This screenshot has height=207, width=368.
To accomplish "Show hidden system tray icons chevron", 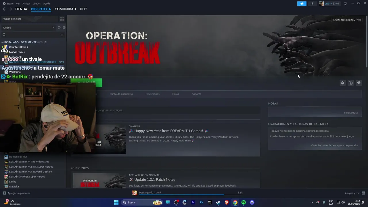I will [x=311, y=202].
